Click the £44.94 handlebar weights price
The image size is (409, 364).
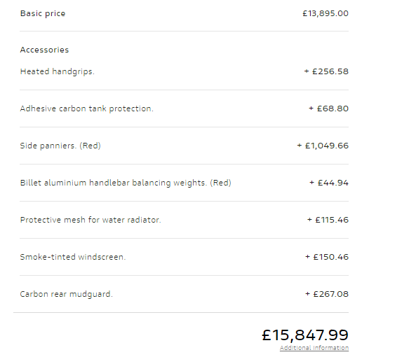coord(329,183)
